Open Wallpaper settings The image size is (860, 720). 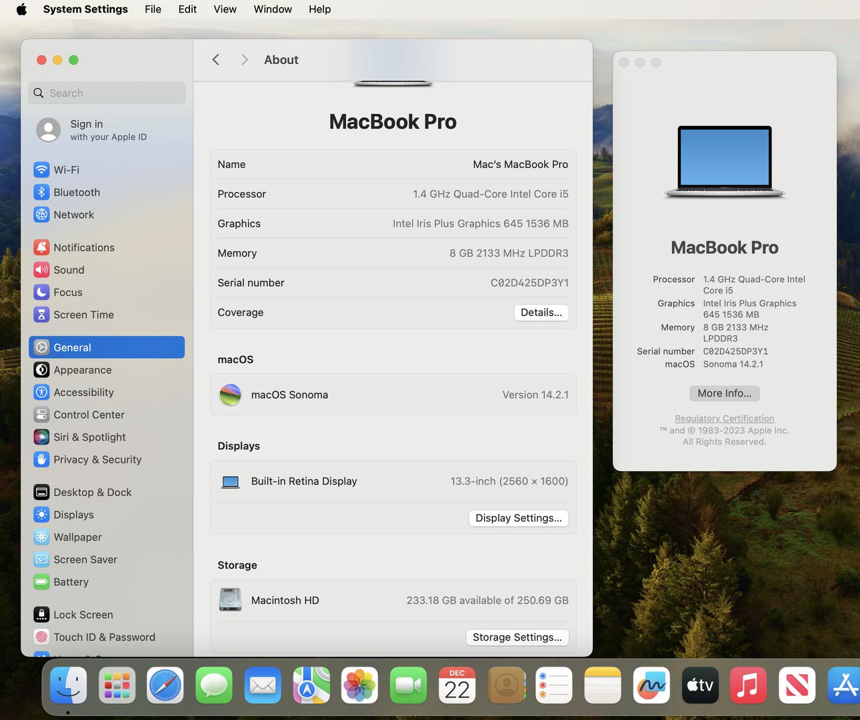coord(107,537)
